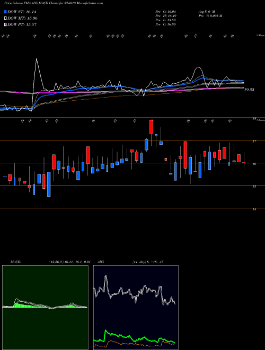Click the 'Pre V: 0.003 M' value

click(210, 15)
